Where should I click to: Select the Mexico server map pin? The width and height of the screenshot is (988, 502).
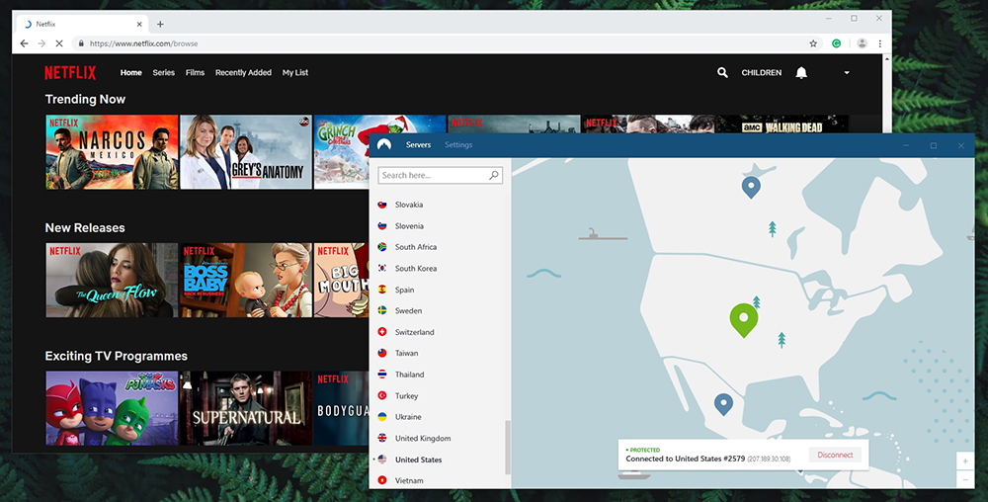723,404
